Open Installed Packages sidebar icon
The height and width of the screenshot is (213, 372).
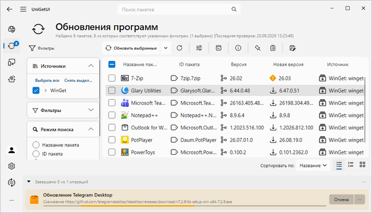pyautogui.click(x=12, y=62)
